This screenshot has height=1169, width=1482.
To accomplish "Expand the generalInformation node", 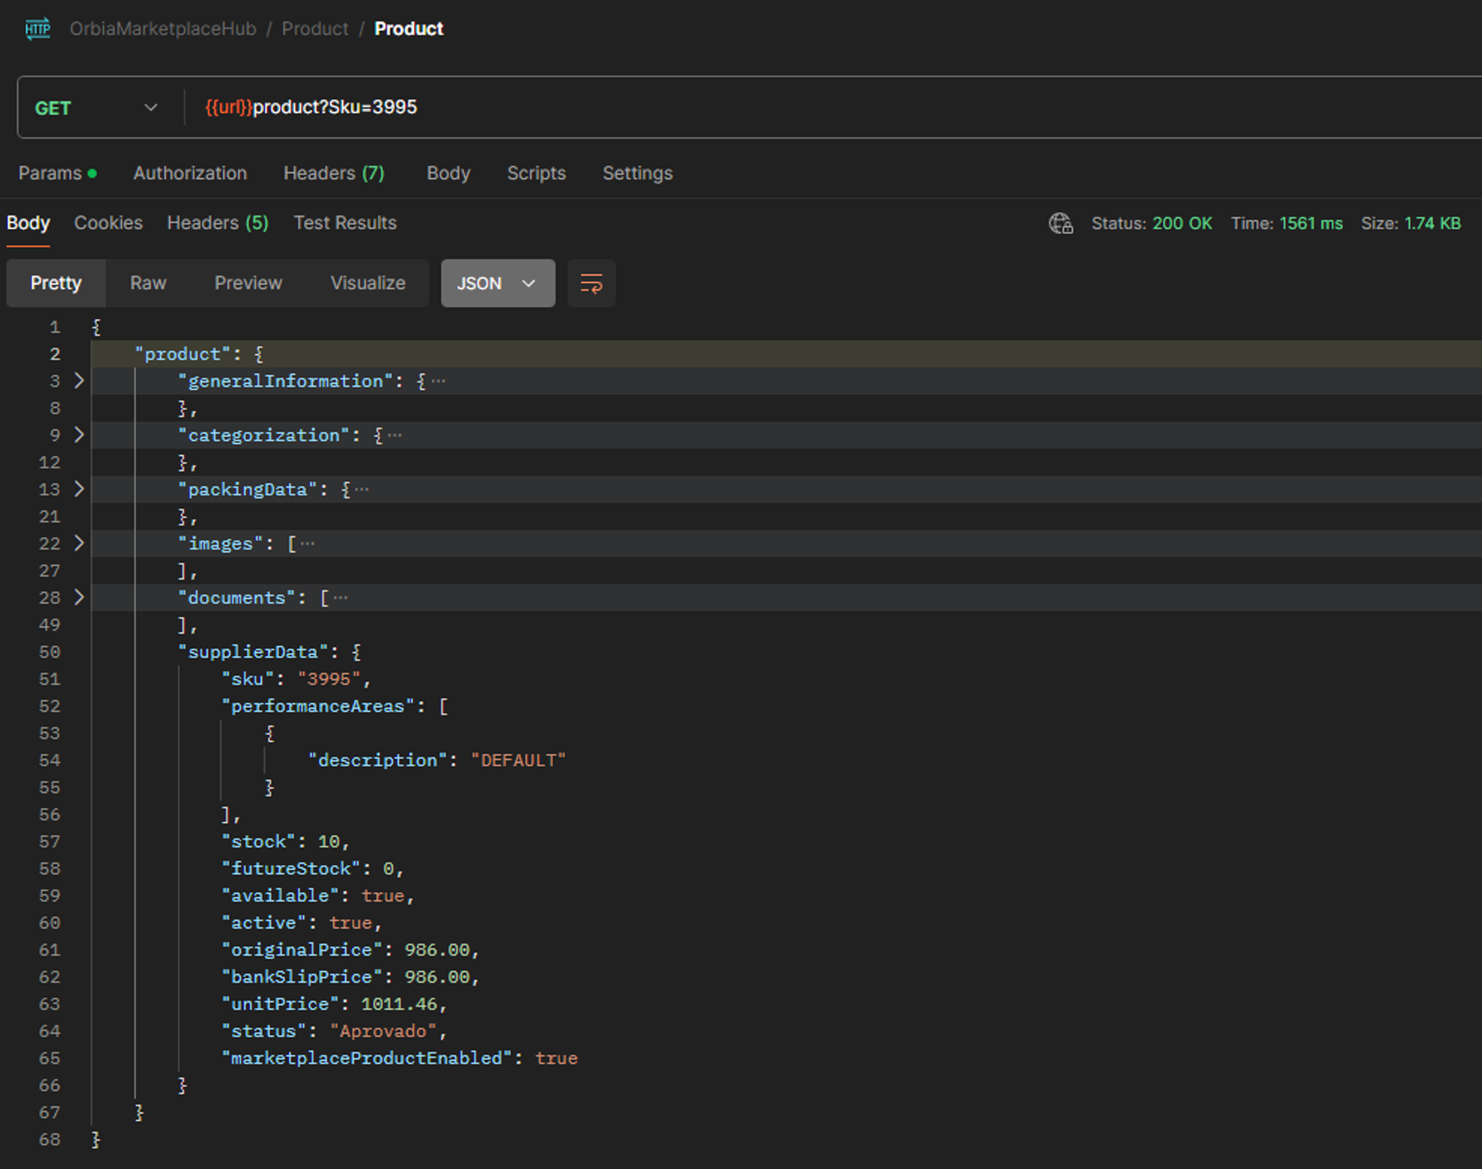I will point(79,381).
